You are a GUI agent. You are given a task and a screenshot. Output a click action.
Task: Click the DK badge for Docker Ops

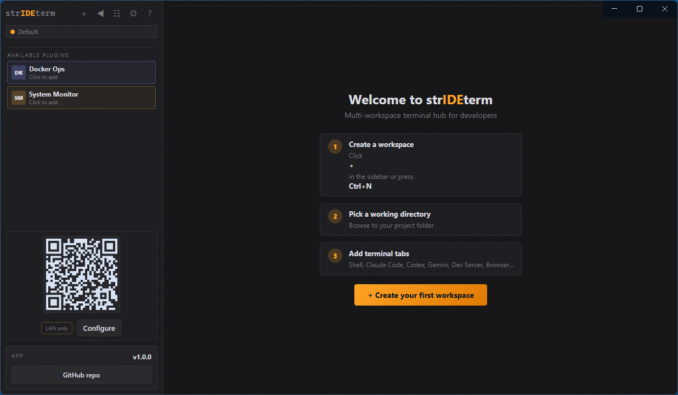(x=18, y=72)
